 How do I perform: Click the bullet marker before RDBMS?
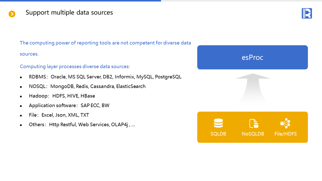point(21,77)
